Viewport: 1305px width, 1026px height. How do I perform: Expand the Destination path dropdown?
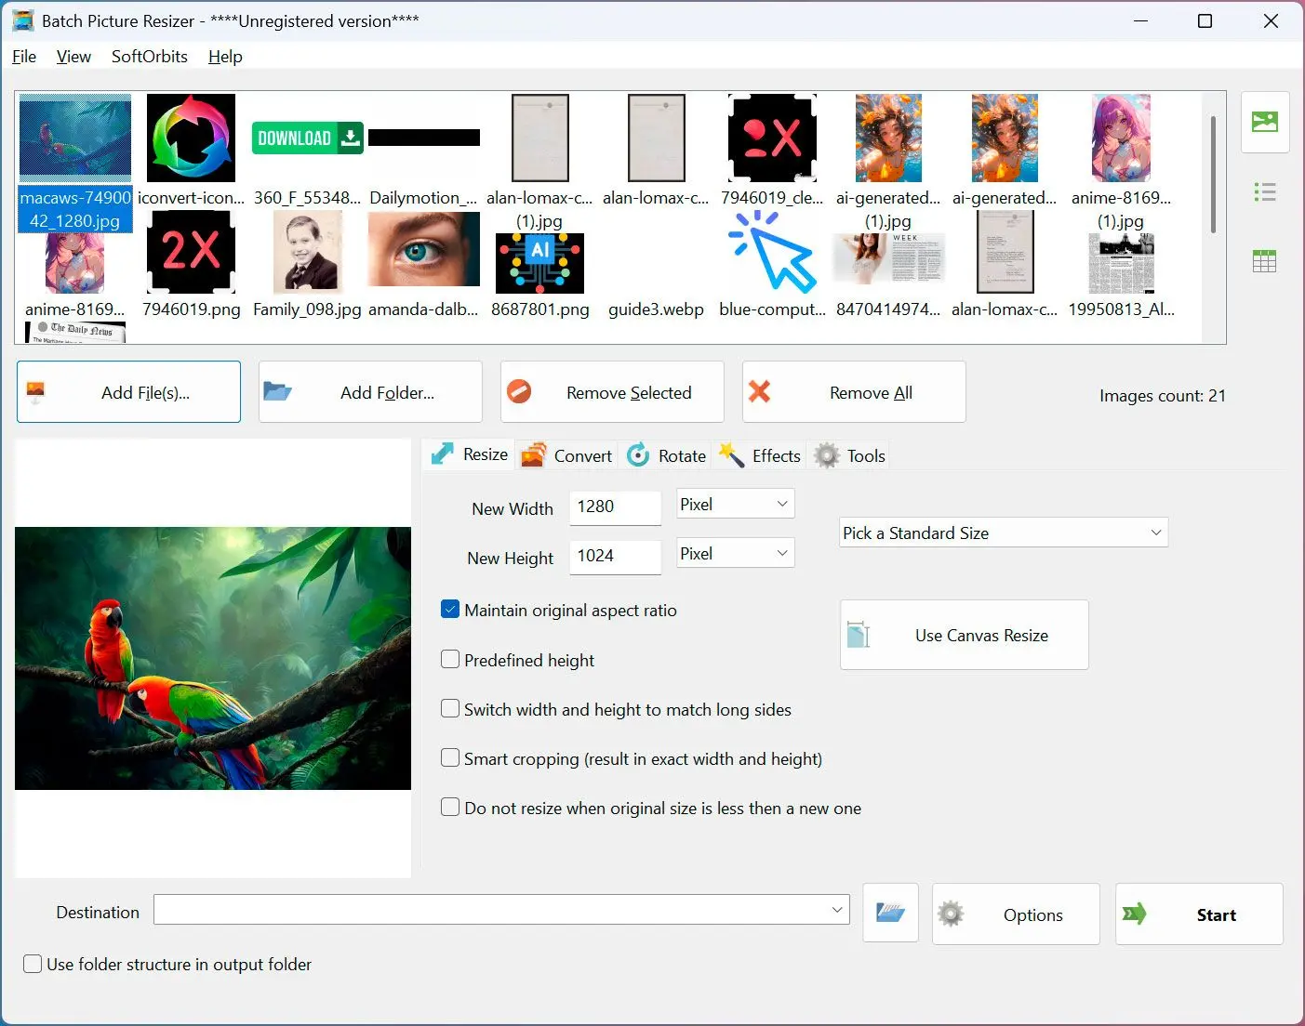coord(837,910)
